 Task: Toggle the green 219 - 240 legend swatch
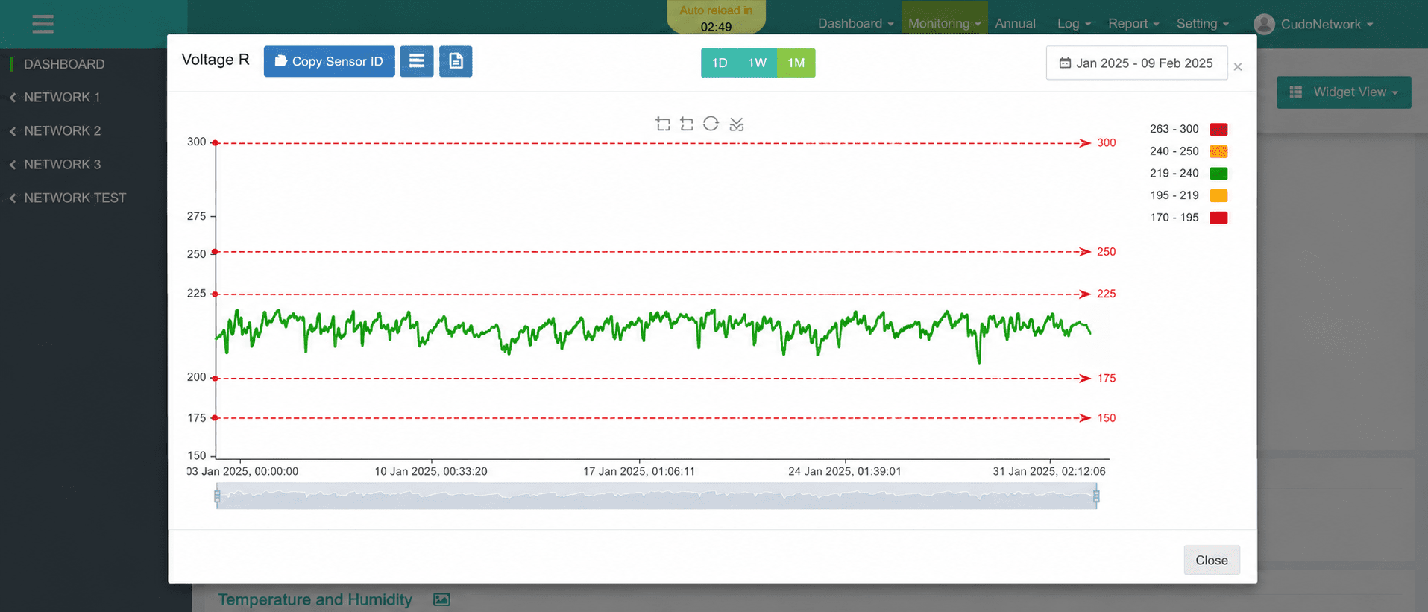pyautogui.click(x=1218, y=174)
